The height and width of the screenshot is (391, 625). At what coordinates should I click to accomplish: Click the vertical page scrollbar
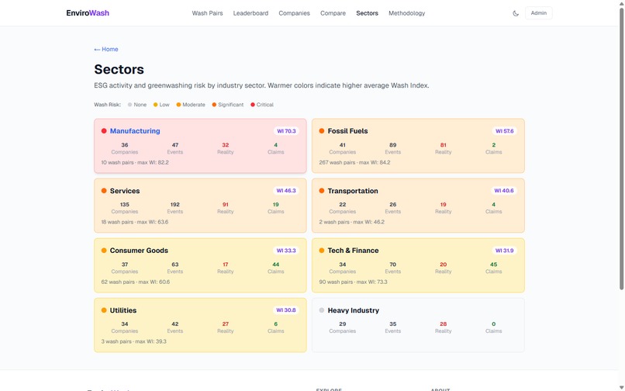pos(621,147)
